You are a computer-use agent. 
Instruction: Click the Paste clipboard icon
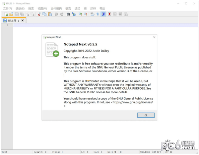50,14
